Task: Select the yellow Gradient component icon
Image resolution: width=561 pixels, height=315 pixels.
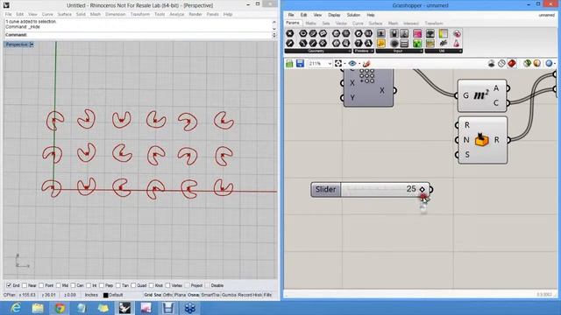Action: pos(443,33)
